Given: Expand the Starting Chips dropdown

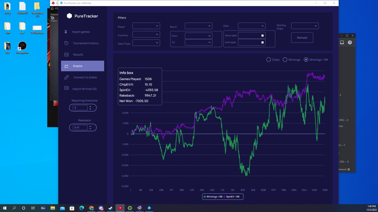Looking at the screenshot, I should [305, 26].
